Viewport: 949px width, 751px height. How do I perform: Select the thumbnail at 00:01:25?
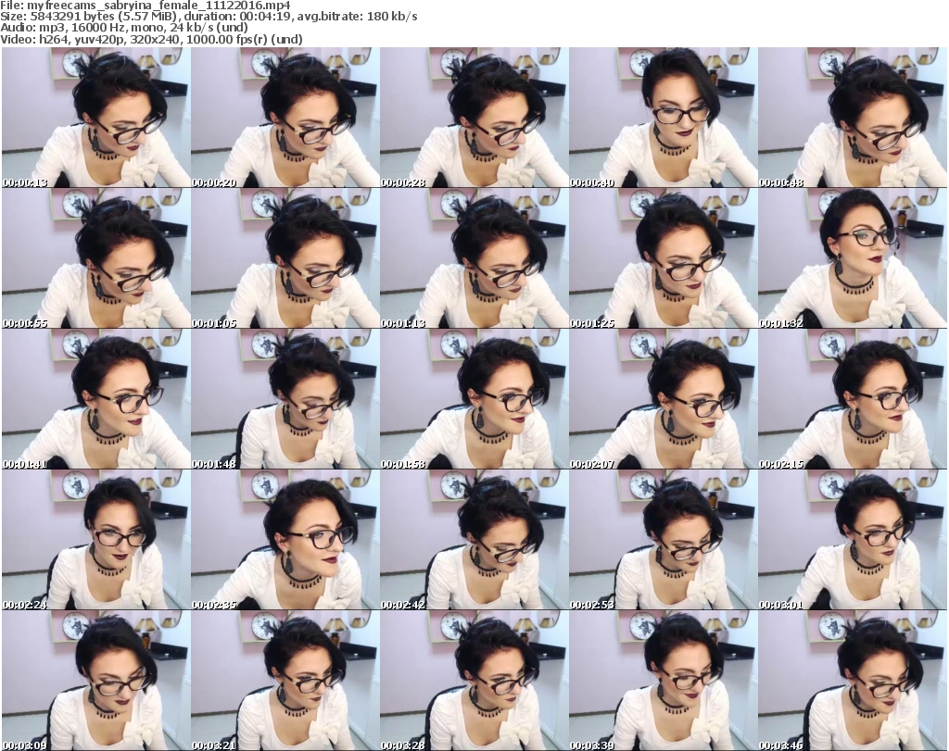tap(663, 258)
